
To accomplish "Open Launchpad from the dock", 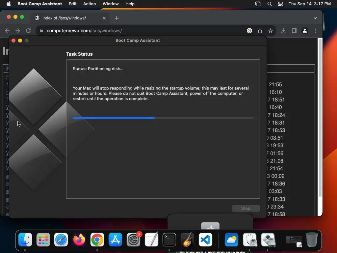I will (43, 240).
